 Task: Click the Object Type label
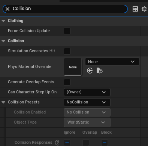25,122
